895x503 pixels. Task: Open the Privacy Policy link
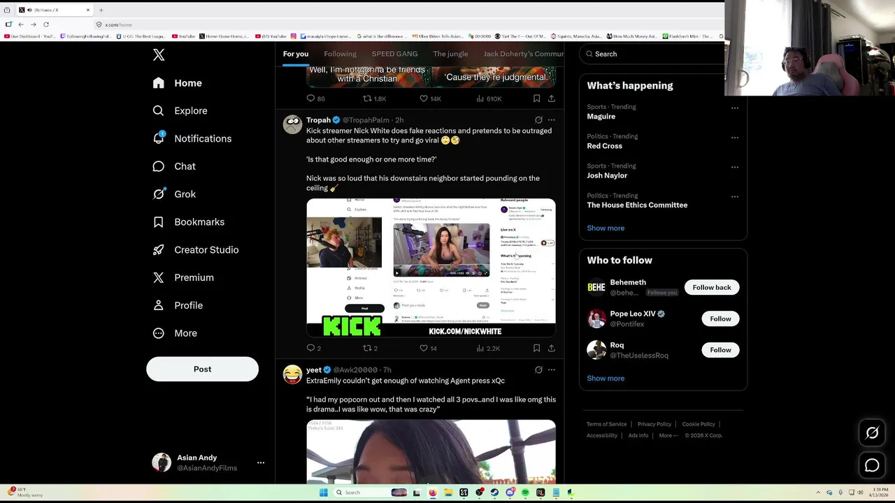(654, 424)
